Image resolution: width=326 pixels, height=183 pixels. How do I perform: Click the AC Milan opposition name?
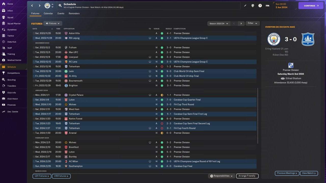[x=73, y=161]
